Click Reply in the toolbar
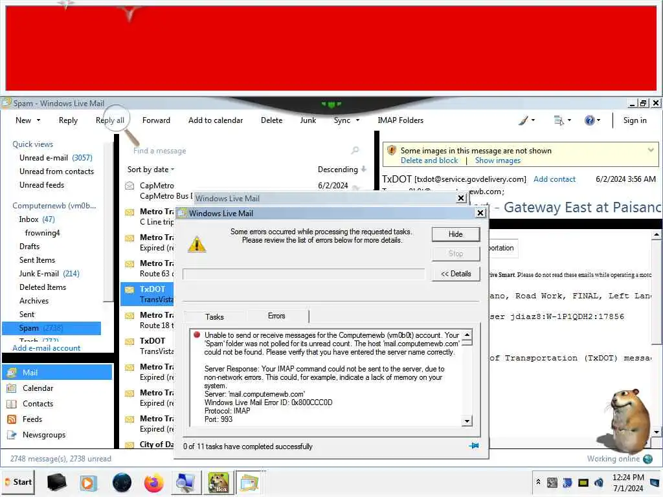 pyautogui.click(x=68, y=120)
